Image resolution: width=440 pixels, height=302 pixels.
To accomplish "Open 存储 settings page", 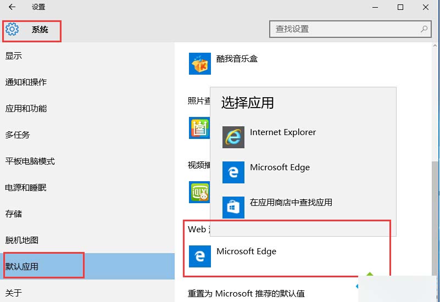I will (x=87, y=214).
